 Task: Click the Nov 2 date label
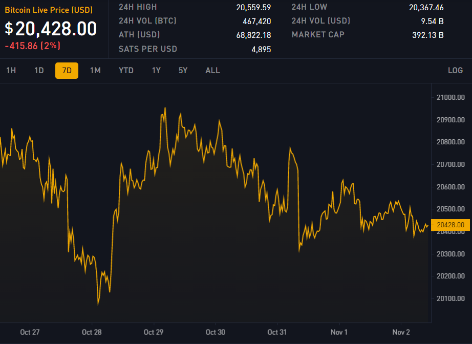pyautogui.click(x=401, y=332)
